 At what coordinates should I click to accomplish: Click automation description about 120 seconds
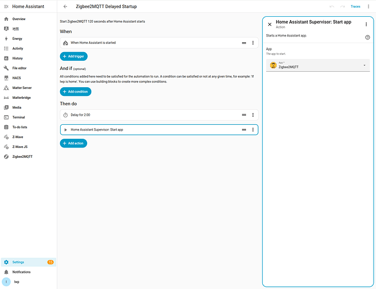[x=102, y=21]
